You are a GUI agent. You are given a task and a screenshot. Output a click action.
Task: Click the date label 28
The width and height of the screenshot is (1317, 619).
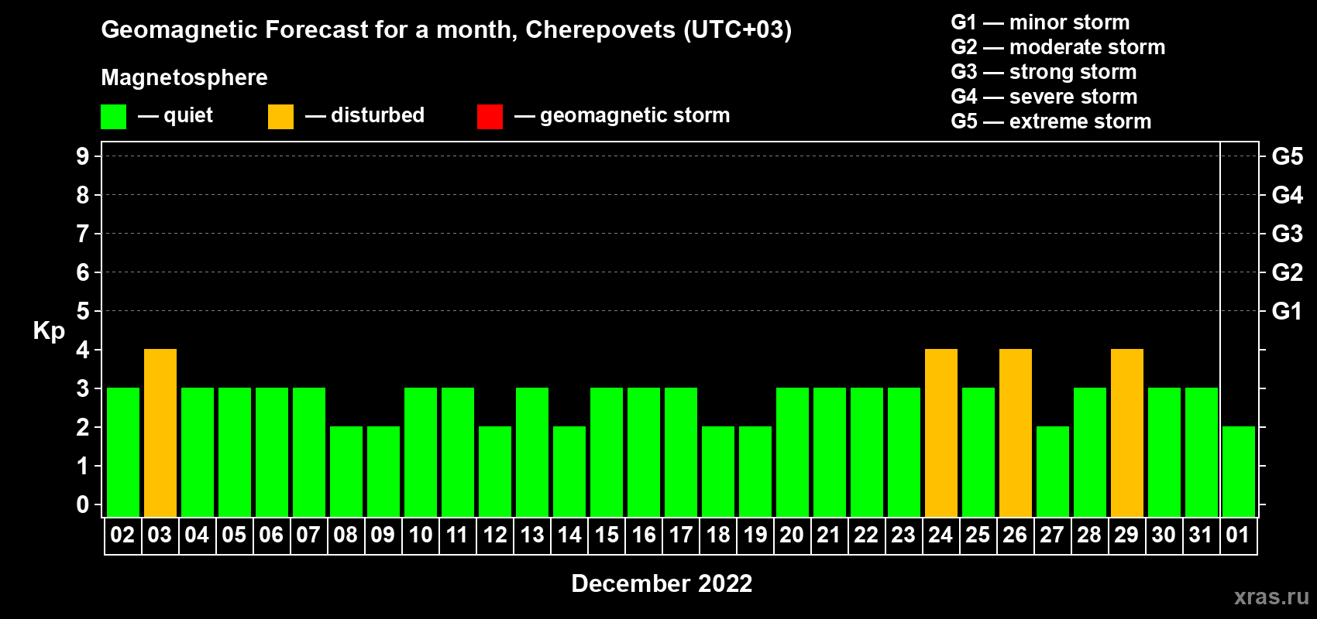pyautogui.click(x=1089, y=535)
